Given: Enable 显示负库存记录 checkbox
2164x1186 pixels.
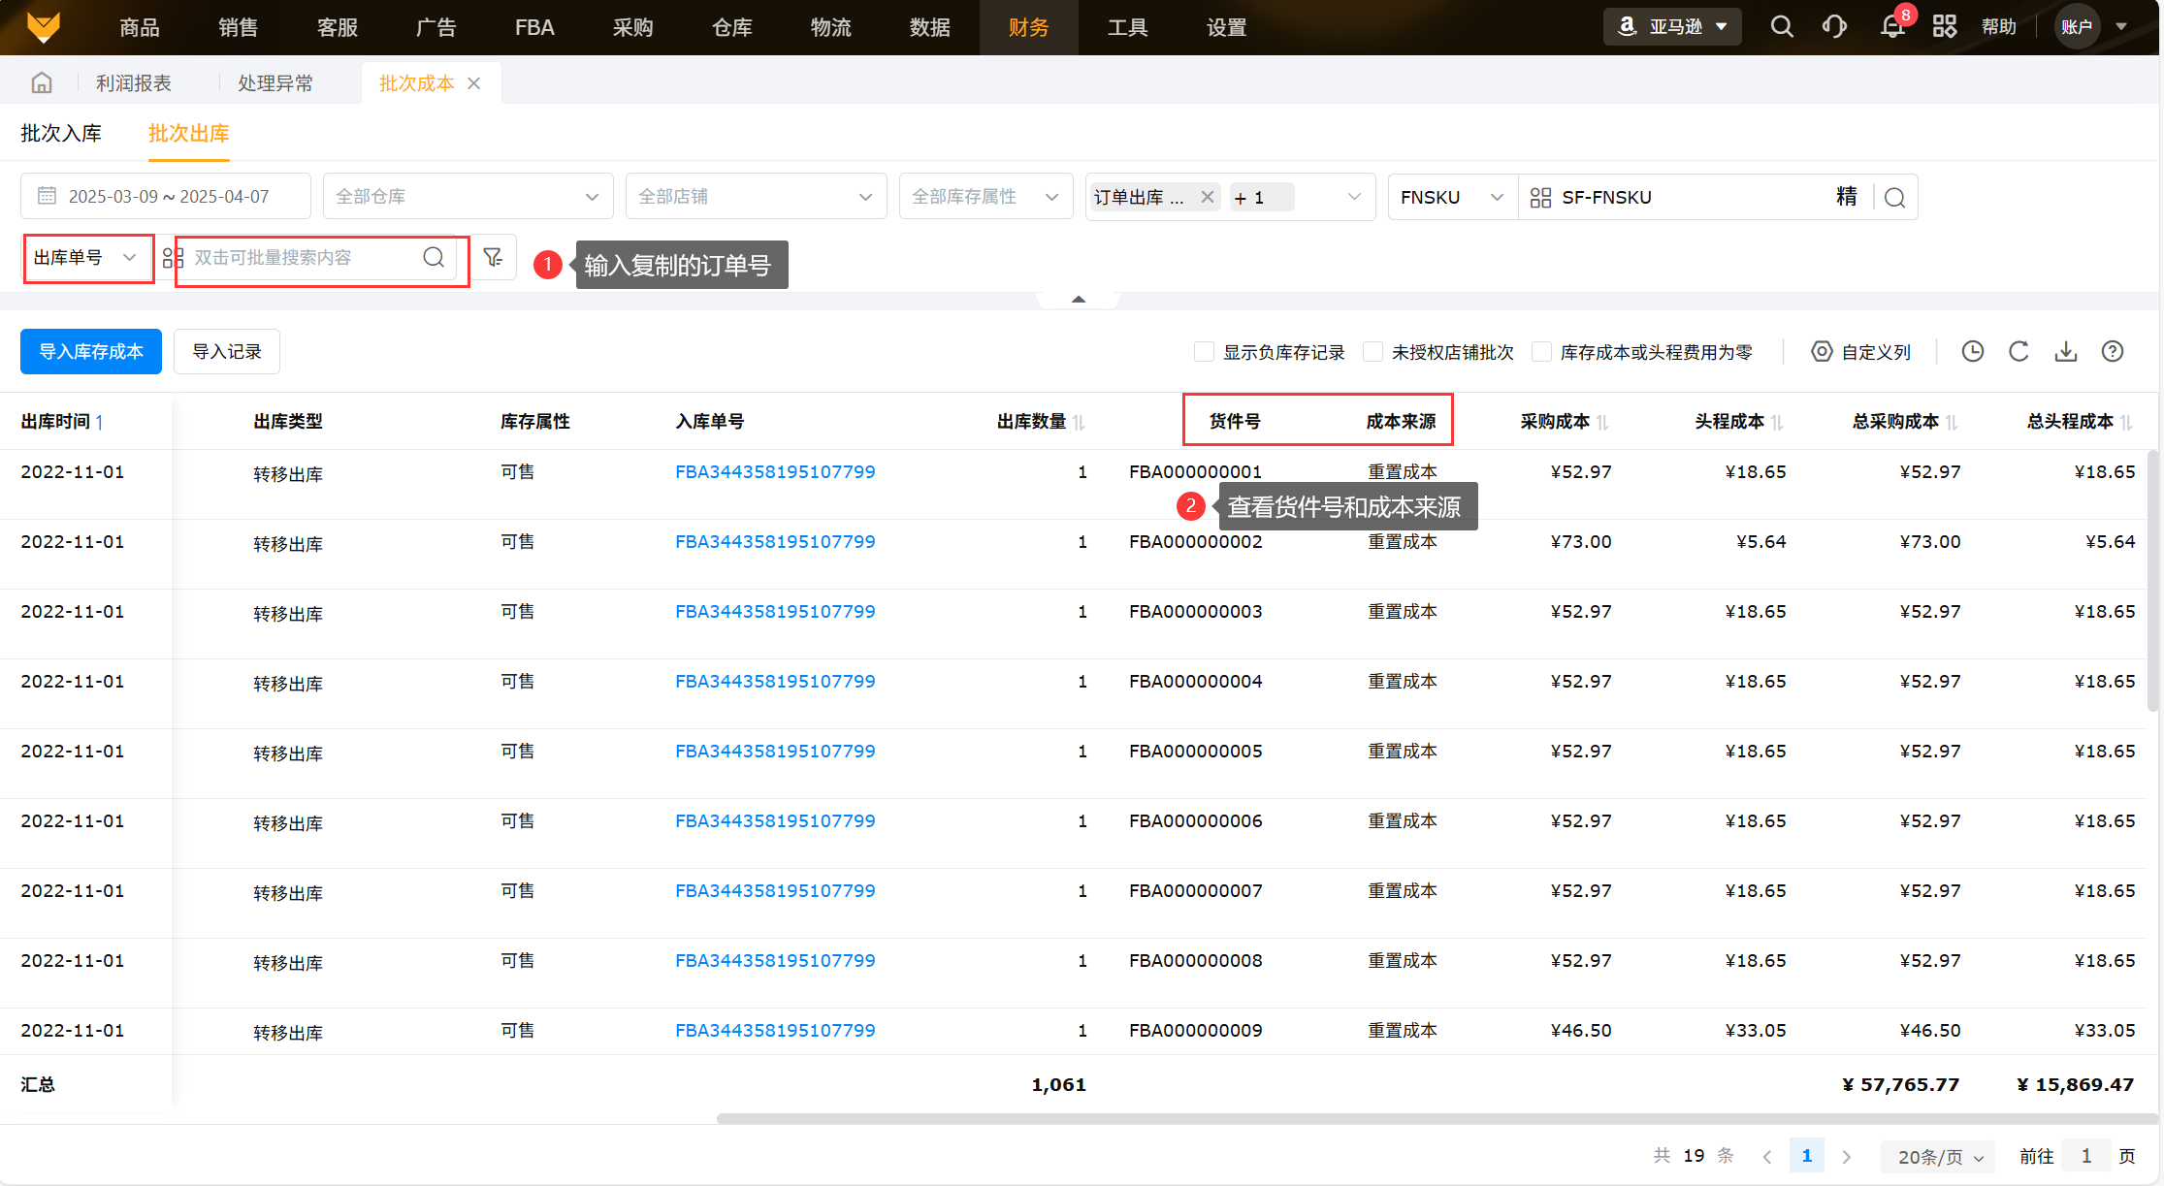Looking at the screenshot, I should pyautogui.click(x=1204, y=352).
